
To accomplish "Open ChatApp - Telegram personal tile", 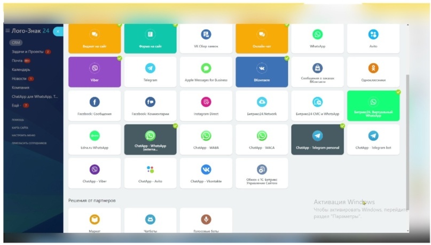I will (317, 139).
